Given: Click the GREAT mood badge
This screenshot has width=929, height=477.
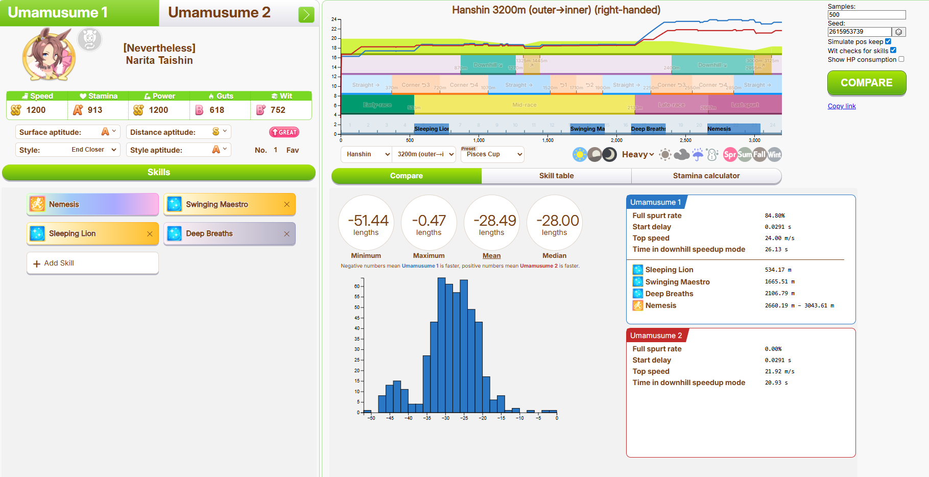Looking at the screenshot, I should click(x=284, y=132).
